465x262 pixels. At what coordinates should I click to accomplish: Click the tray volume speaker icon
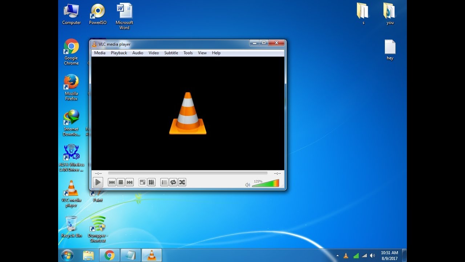(372, 256)
